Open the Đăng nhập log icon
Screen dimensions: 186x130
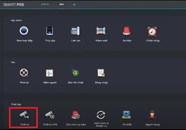[101, 73]
